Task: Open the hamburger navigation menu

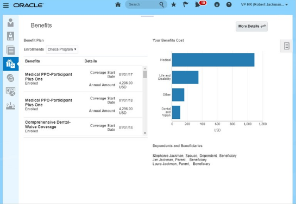Action: 6,5
